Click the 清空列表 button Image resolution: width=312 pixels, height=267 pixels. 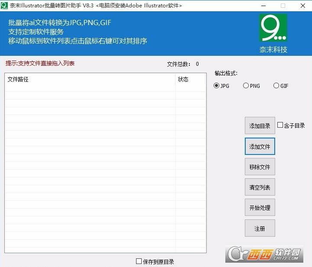(260, 187)
